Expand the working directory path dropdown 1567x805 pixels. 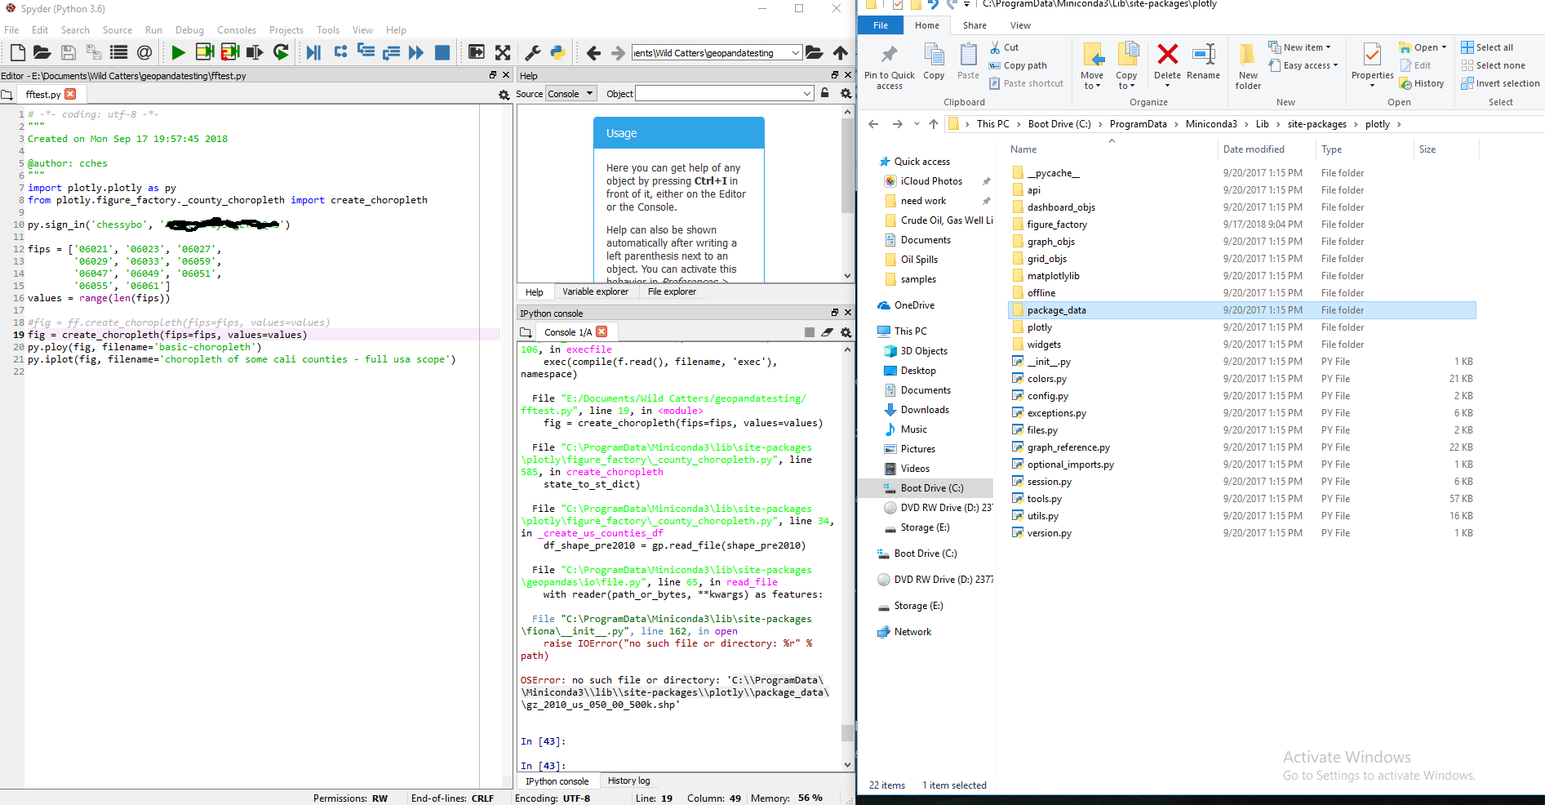click(795, 53)
